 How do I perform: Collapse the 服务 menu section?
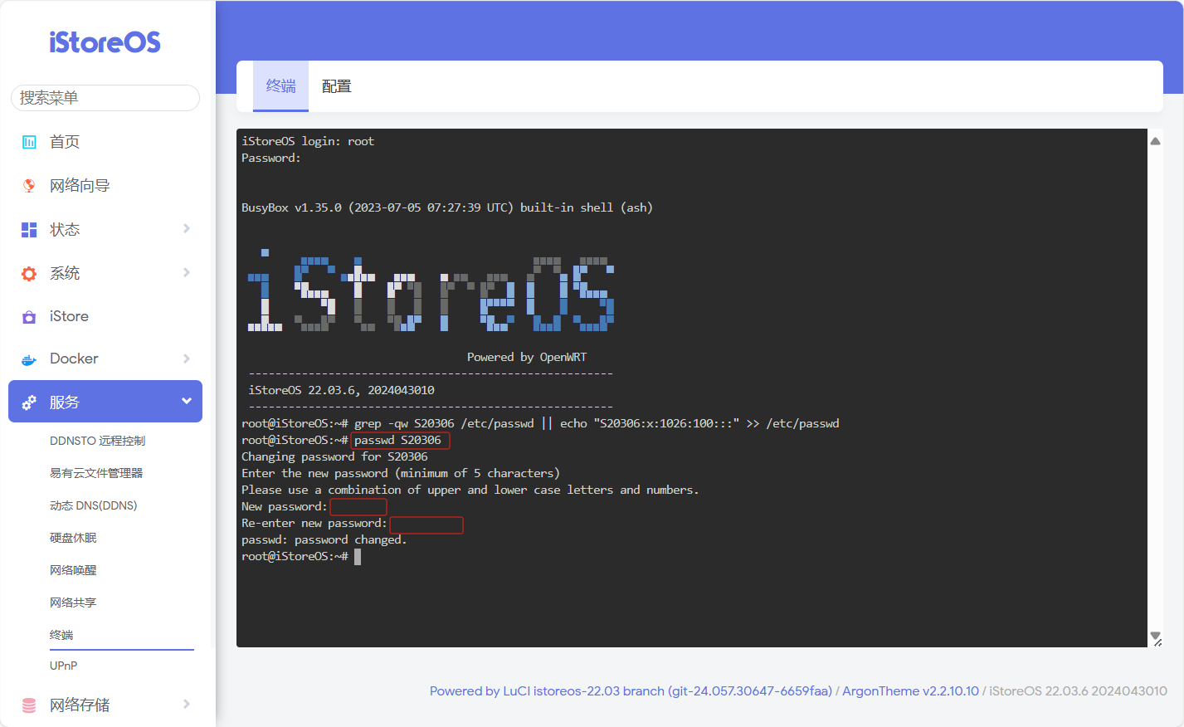(186, 402)
